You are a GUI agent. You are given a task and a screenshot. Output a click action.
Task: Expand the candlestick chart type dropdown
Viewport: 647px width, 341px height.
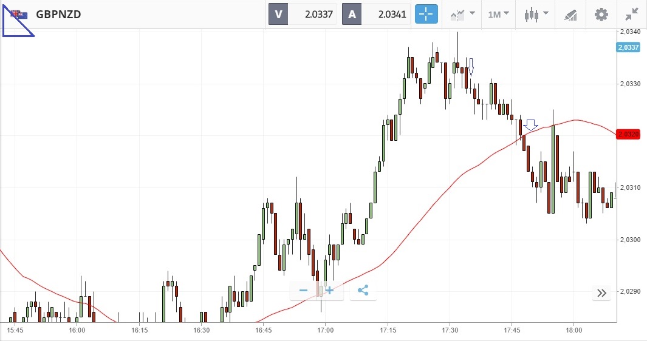coord(537,14)
